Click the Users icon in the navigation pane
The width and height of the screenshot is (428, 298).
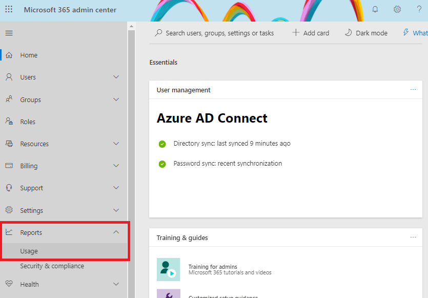point(10,77)
